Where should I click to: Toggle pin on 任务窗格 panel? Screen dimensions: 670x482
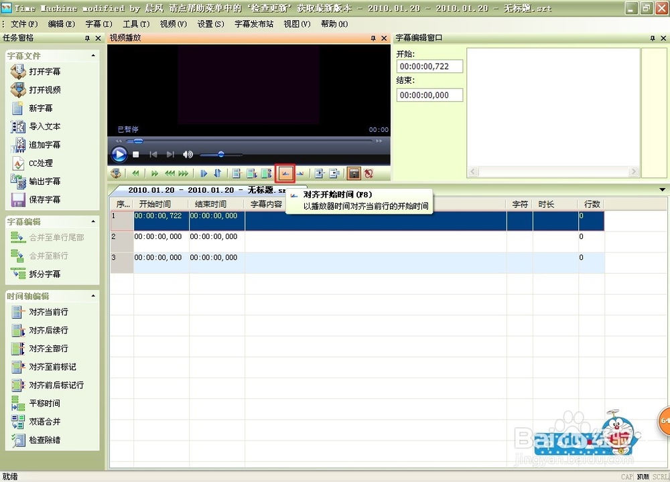(87, 38)
